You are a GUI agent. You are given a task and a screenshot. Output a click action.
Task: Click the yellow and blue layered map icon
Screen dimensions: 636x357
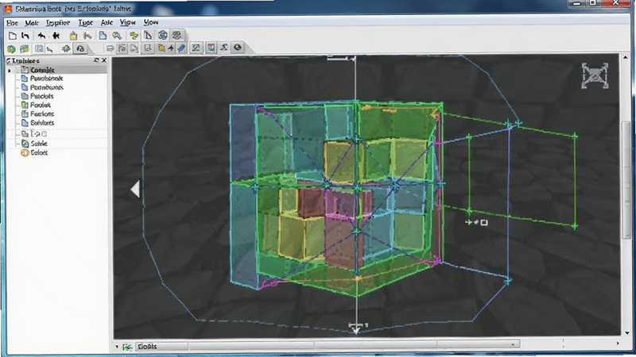coord(25,49)
